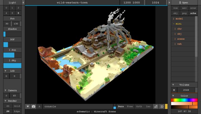Collapse the left panel with the arrow

[x=23, y=3]
